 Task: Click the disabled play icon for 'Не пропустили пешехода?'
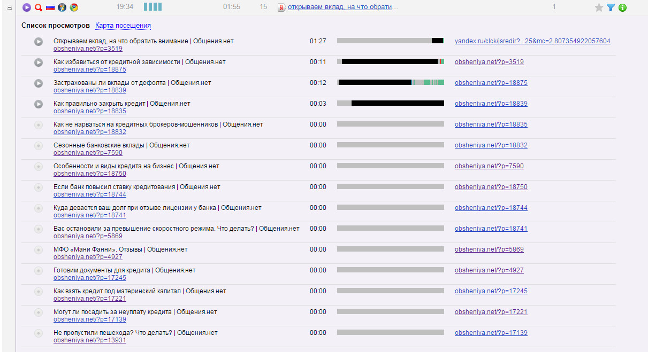[x=39, y=333]
